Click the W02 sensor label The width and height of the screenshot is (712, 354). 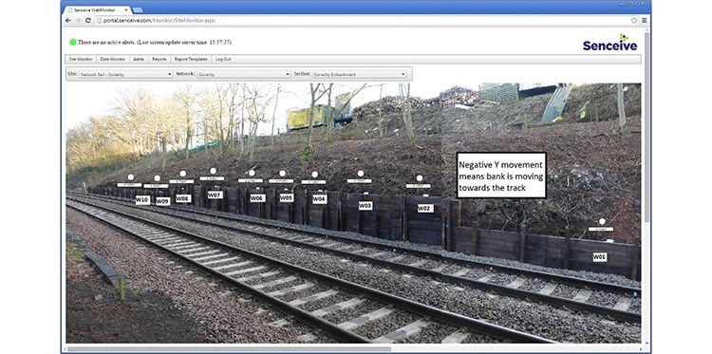[x=425, y=208]
